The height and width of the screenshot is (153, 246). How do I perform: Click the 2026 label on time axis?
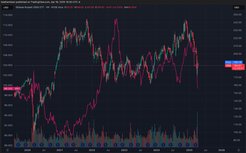221,150
